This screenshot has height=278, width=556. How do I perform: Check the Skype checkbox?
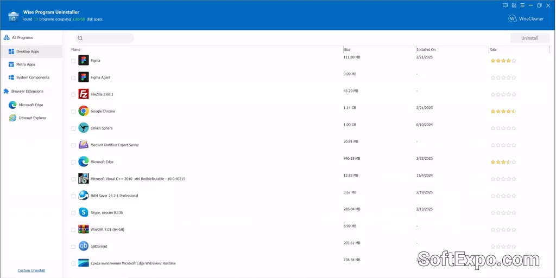[73, 213]
